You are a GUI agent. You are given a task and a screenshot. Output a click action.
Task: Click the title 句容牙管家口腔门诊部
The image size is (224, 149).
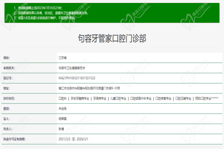(x=112, y=38)
